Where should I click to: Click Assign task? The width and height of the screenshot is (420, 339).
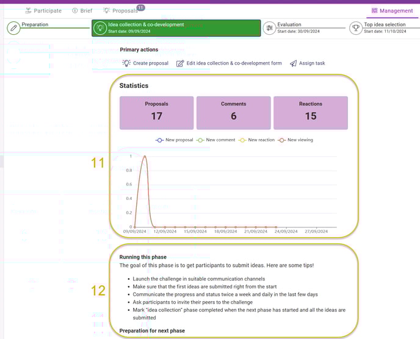[x=308, y=63]
